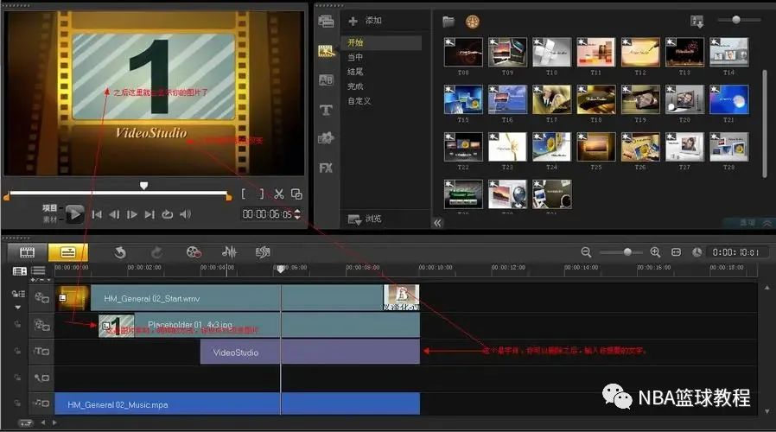The image size is (776, 432).
Task: Play the project in preview
Action: 74,213
